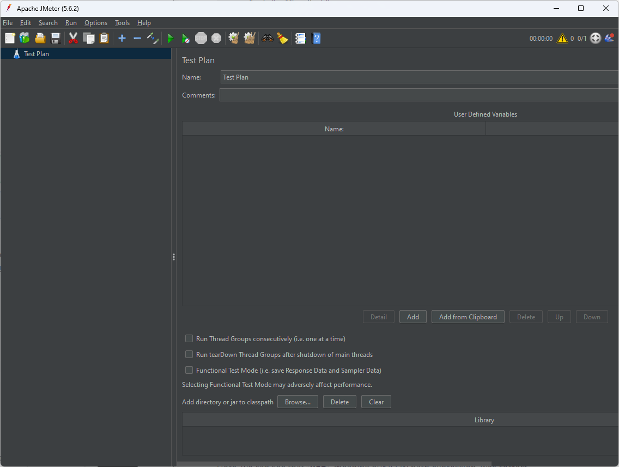The width and height of the screenshot is (619, 467).
Task: Click the panel splitter dots handle
Action: point(174,257)
